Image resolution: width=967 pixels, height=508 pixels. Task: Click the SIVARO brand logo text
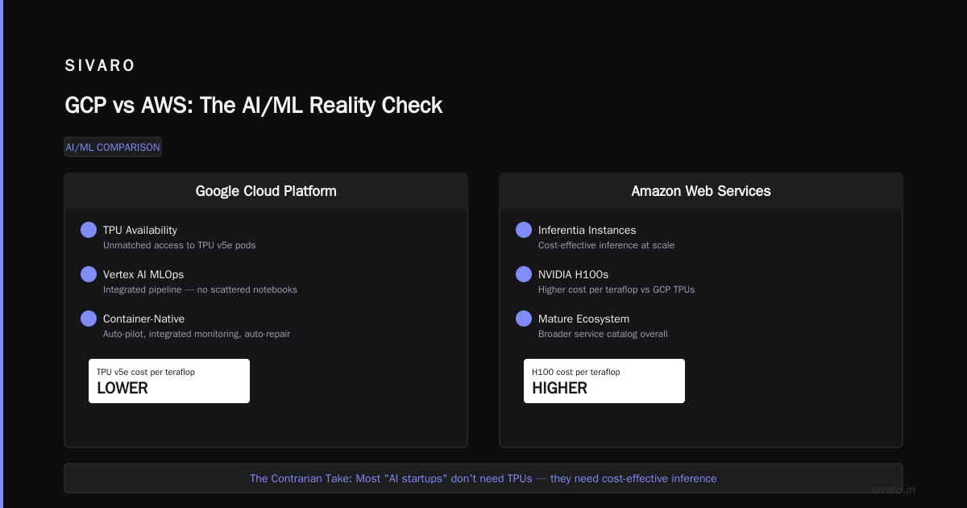pyautogui.click(x=100, y=66)
